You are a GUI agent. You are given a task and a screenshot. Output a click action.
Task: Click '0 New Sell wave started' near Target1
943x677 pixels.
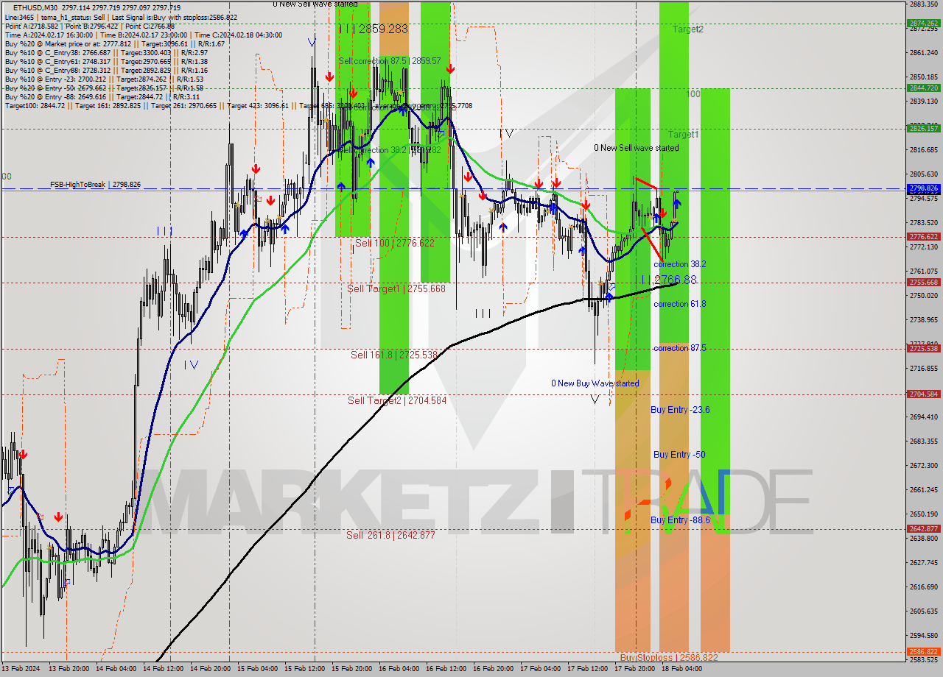637,148
